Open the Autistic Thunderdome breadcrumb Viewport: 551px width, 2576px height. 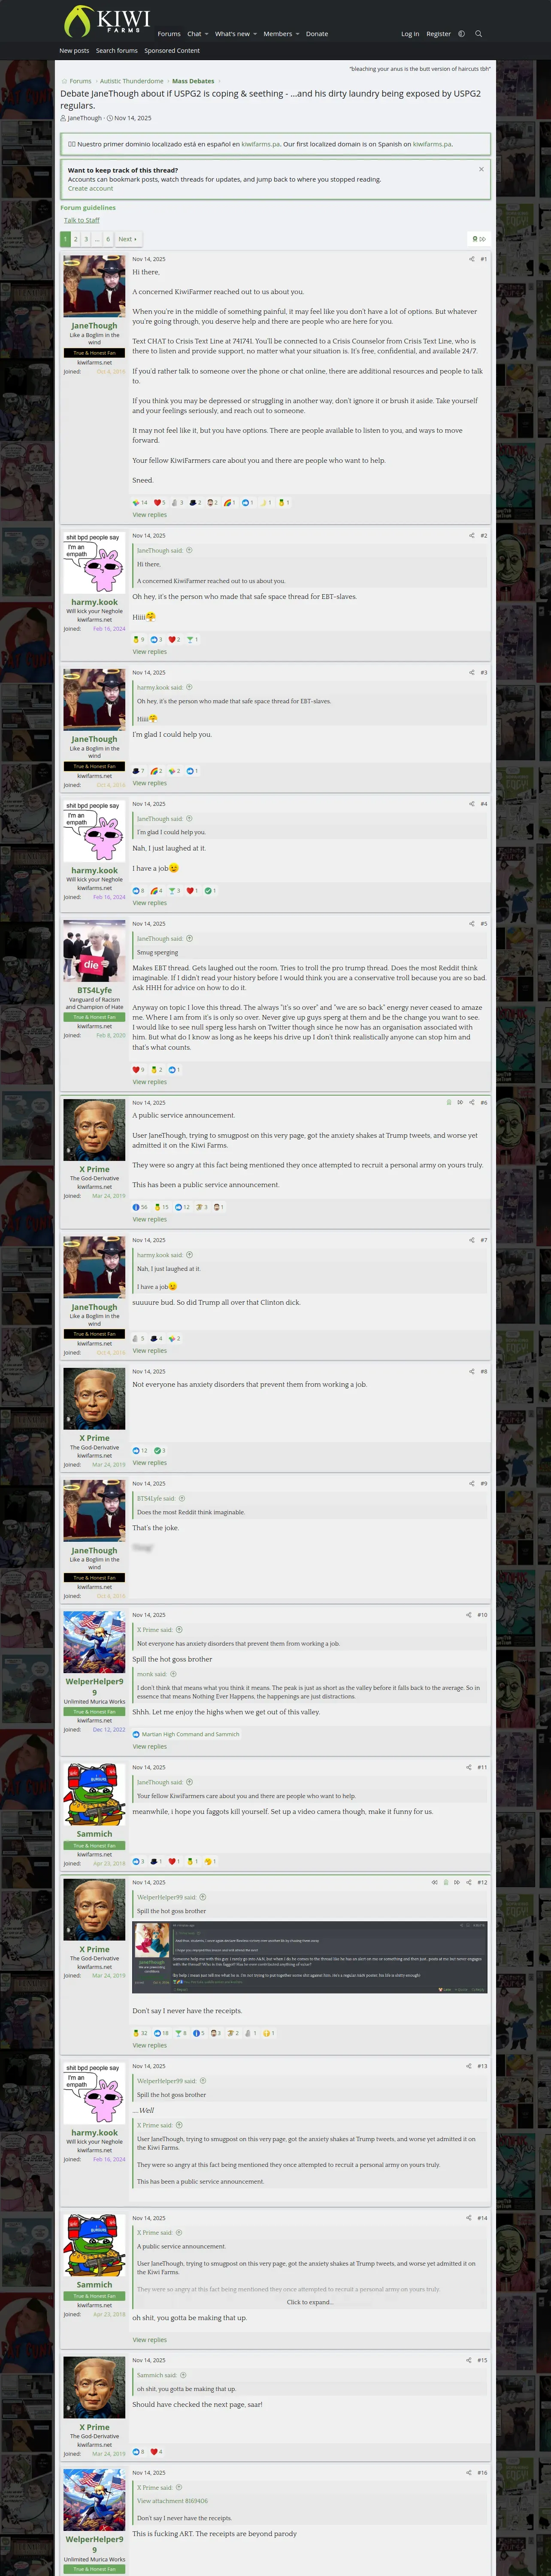pyautogui.click(x=132, y=81)
